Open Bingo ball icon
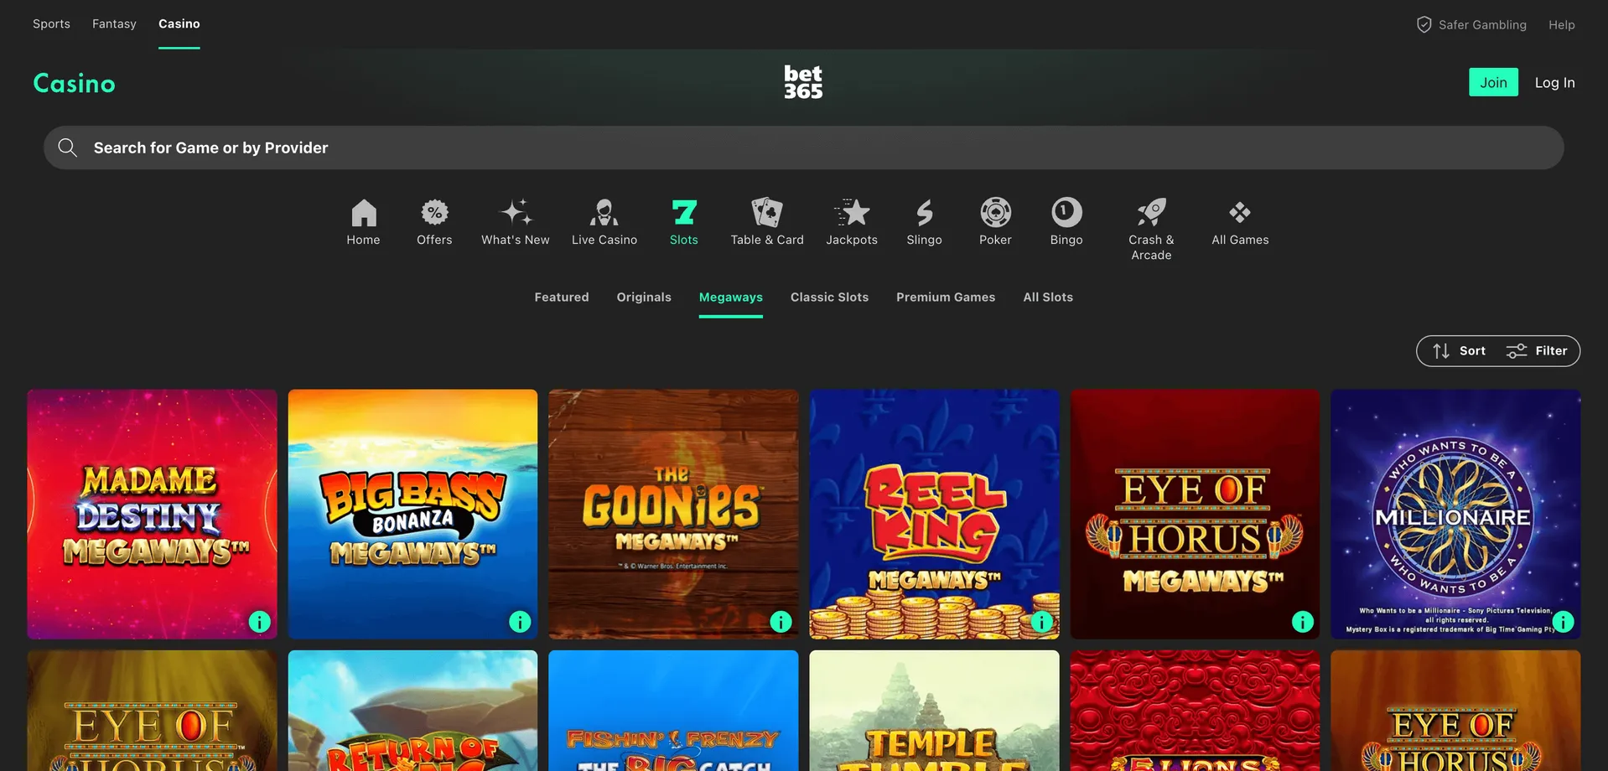The height and width of the screenshot is (771, 1608). pos(1066,213)
